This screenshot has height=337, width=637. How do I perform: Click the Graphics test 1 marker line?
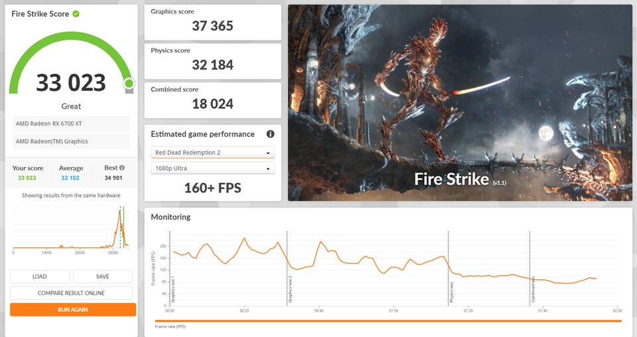169,268
